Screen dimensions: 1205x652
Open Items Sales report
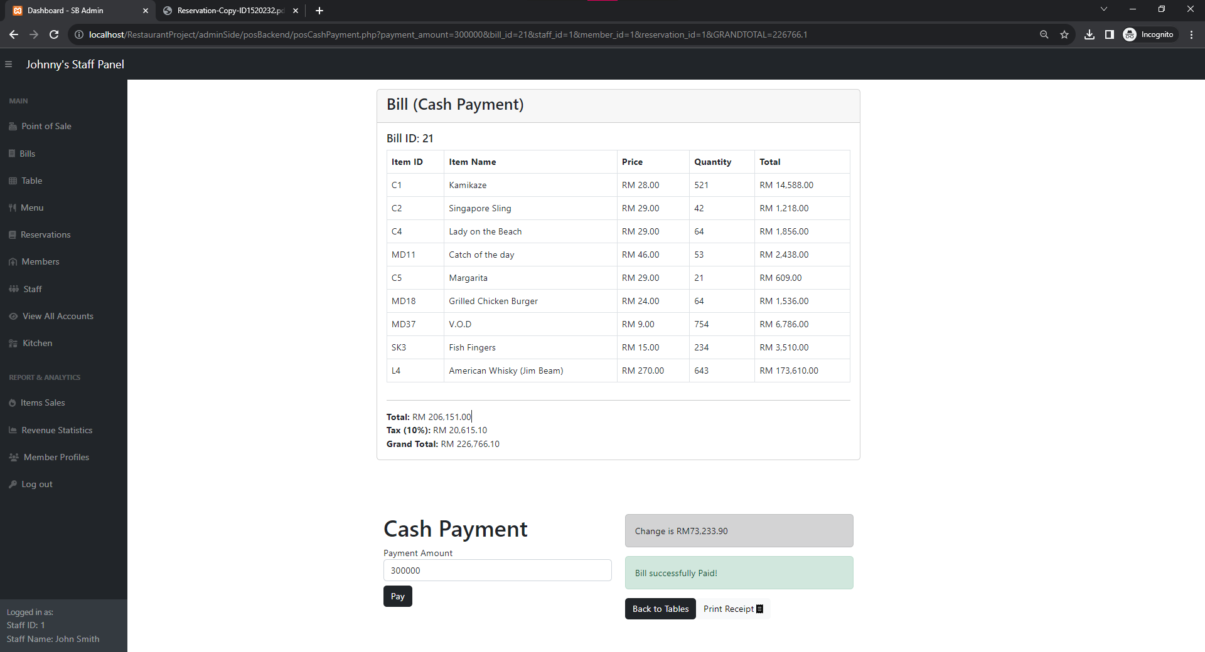(x=43, y=403)
